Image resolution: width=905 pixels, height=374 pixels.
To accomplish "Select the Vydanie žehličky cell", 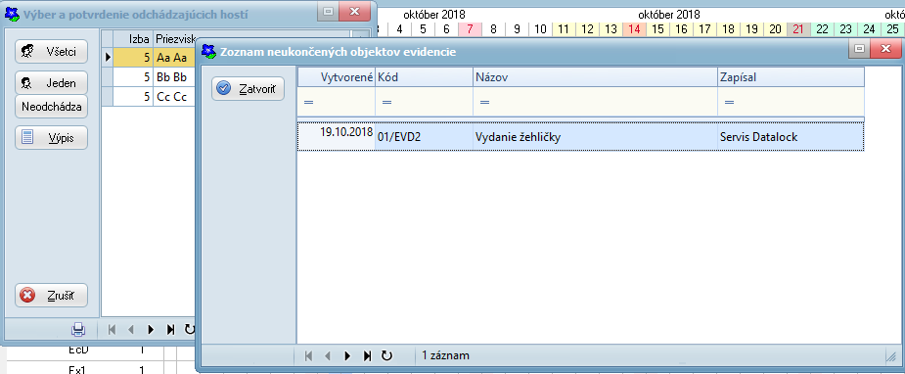I will coord(595,137).
